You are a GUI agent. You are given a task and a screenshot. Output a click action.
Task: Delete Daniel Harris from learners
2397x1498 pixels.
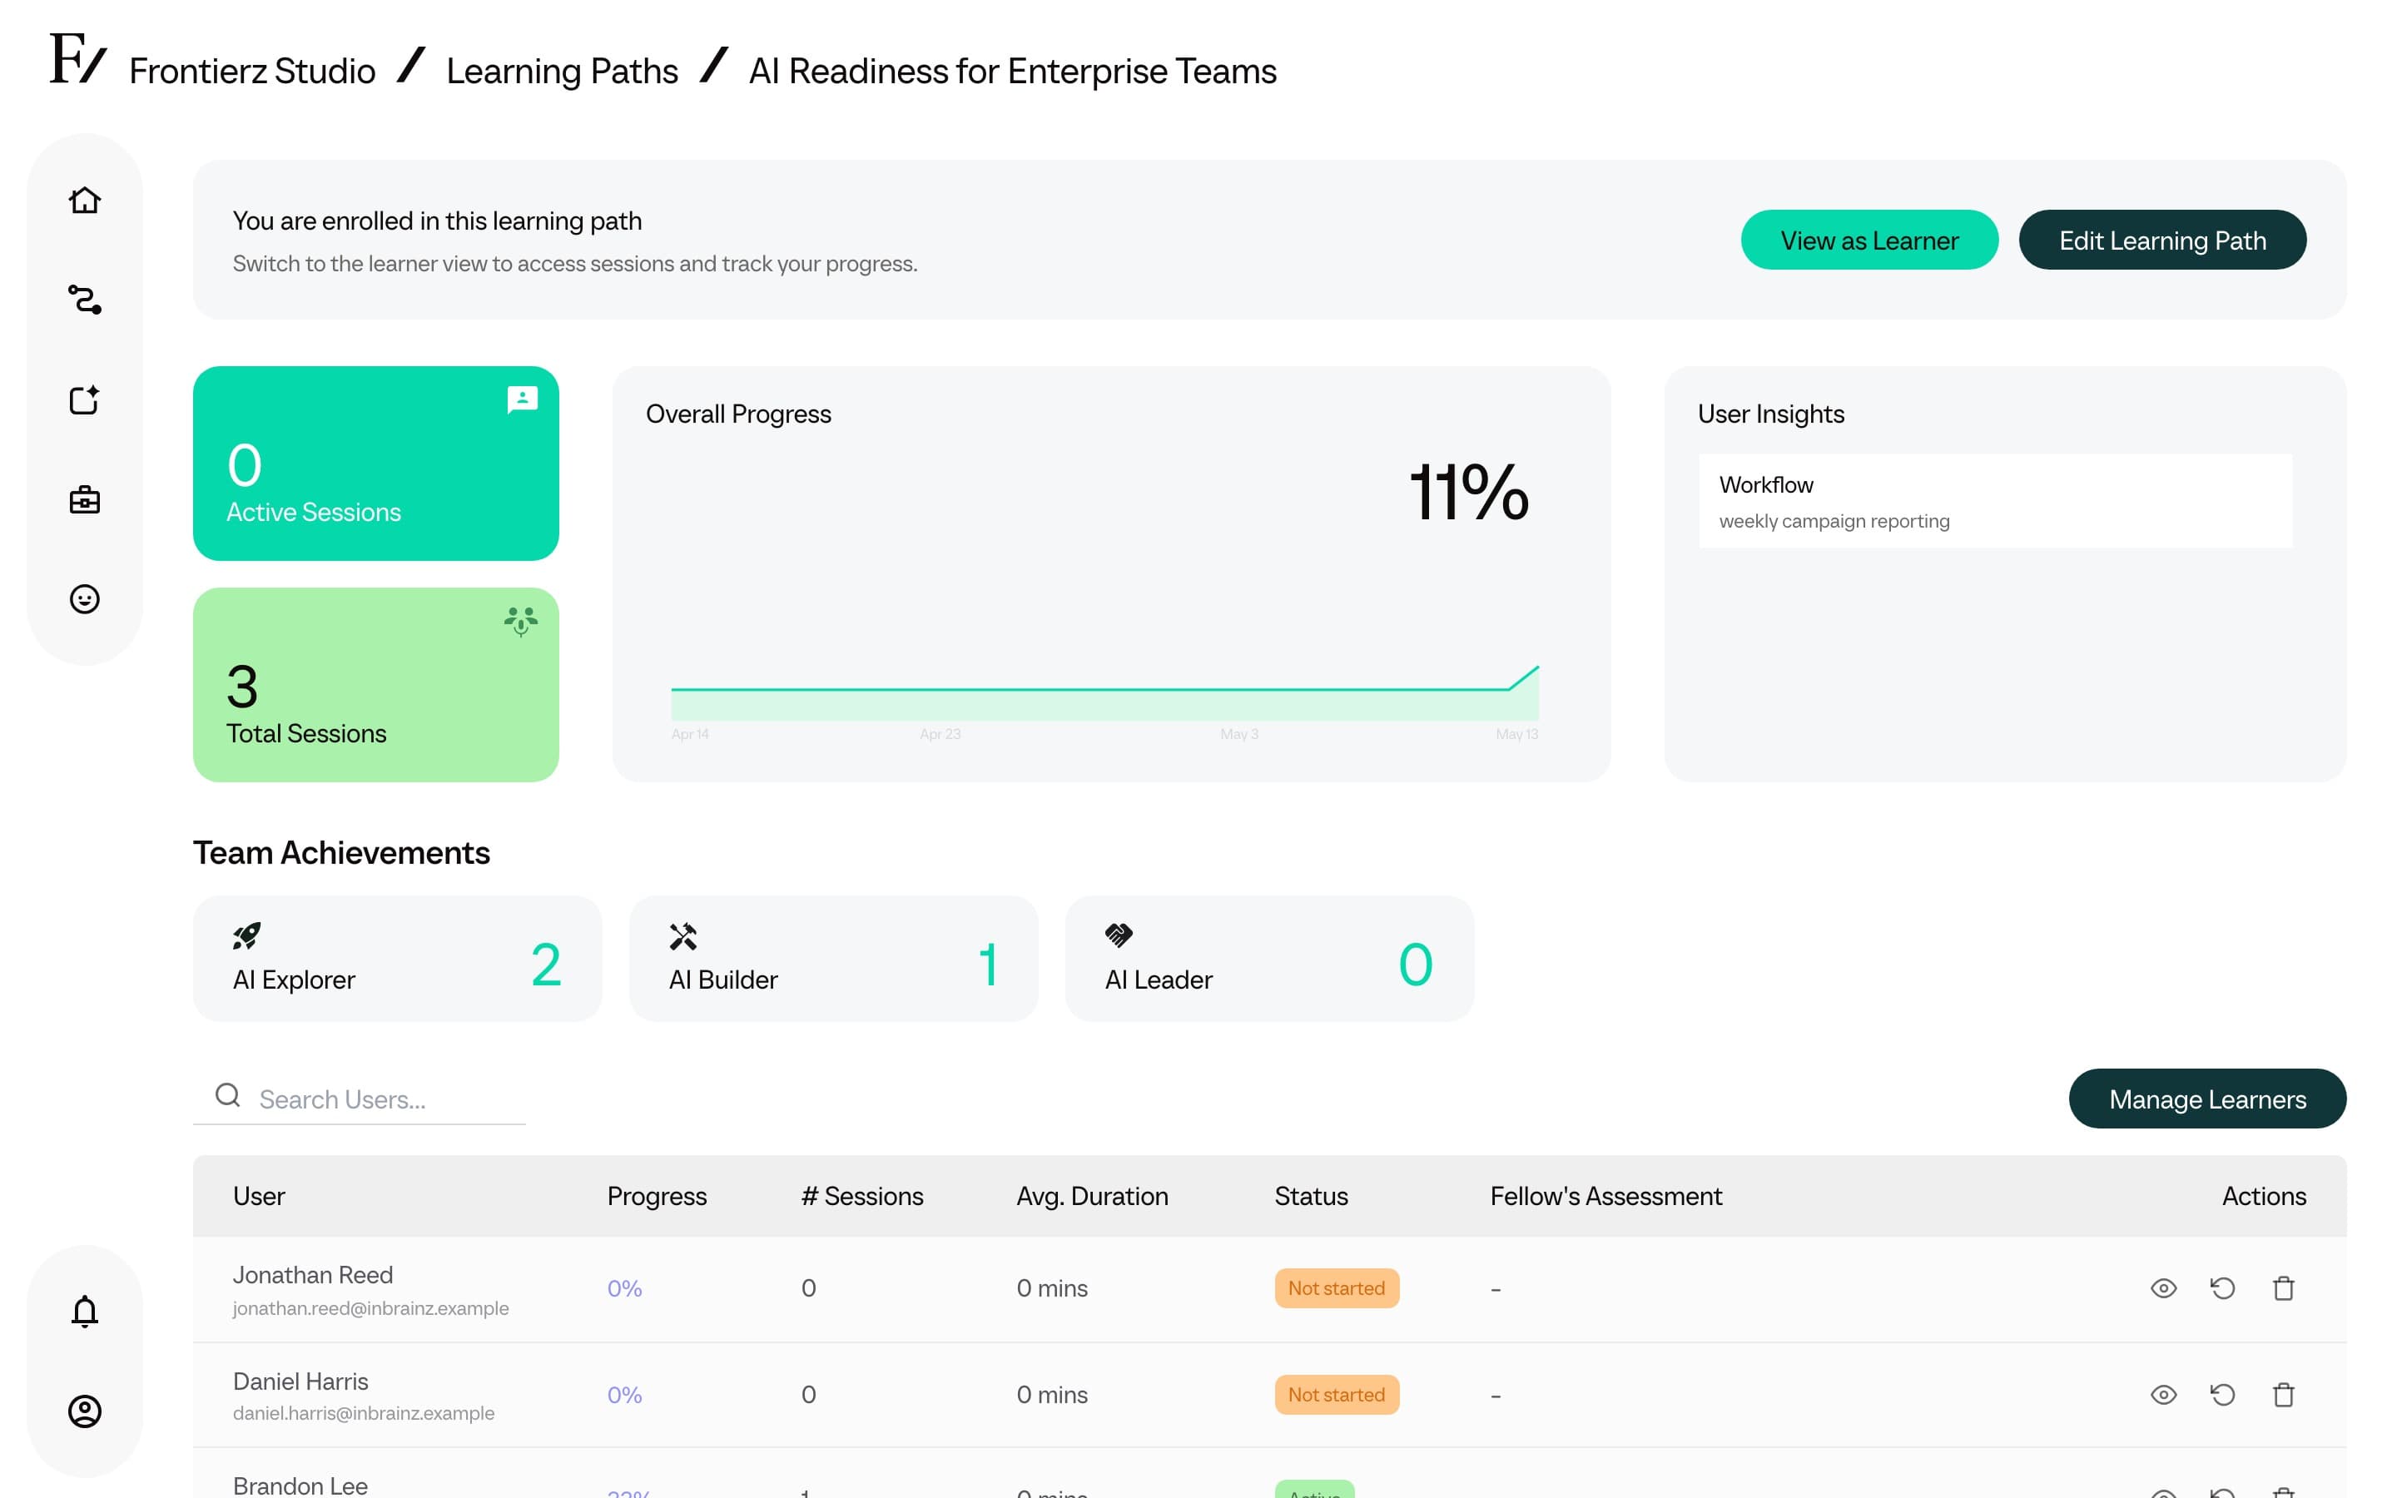(2284, 1394)
